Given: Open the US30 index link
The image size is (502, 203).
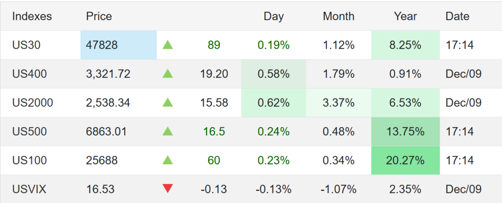Looking at the screenshot, I should coord(26,45).
